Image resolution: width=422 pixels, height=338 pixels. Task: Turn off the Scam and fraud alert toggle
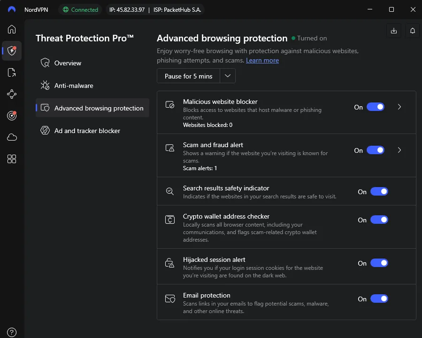(376, 150)
